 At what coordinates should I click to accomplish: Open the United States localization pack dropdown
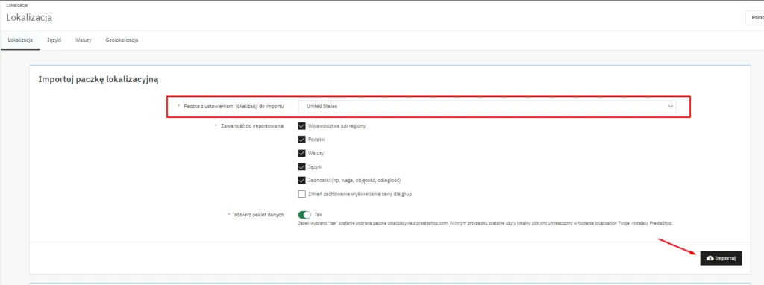(486, 106)
